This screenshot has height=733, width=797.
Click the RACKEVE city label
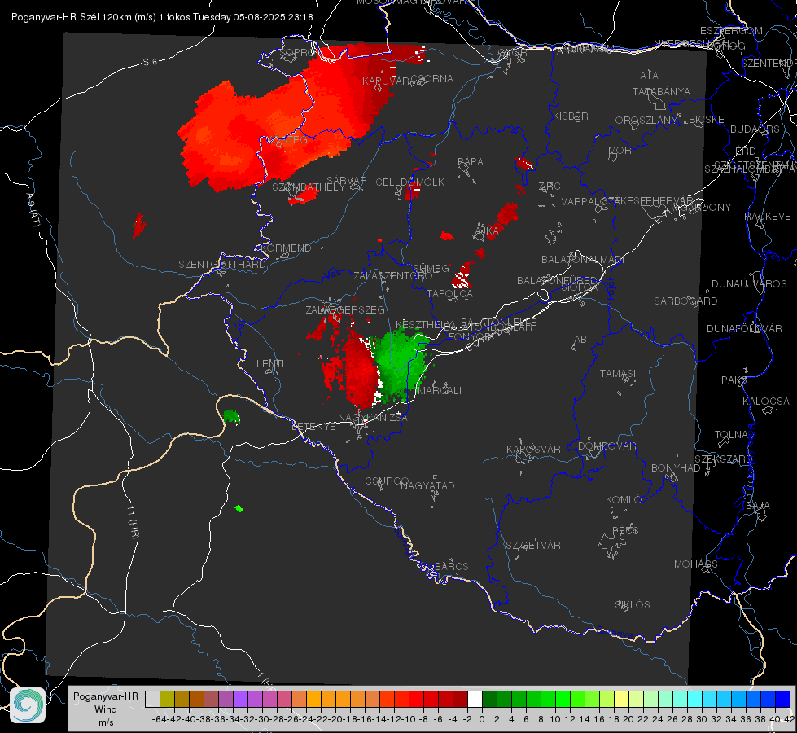(768, 216)
